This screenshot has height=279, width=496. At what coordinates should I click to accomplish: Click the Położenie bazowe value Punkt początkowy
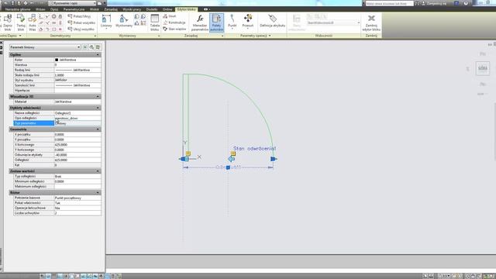coord(77,198)
